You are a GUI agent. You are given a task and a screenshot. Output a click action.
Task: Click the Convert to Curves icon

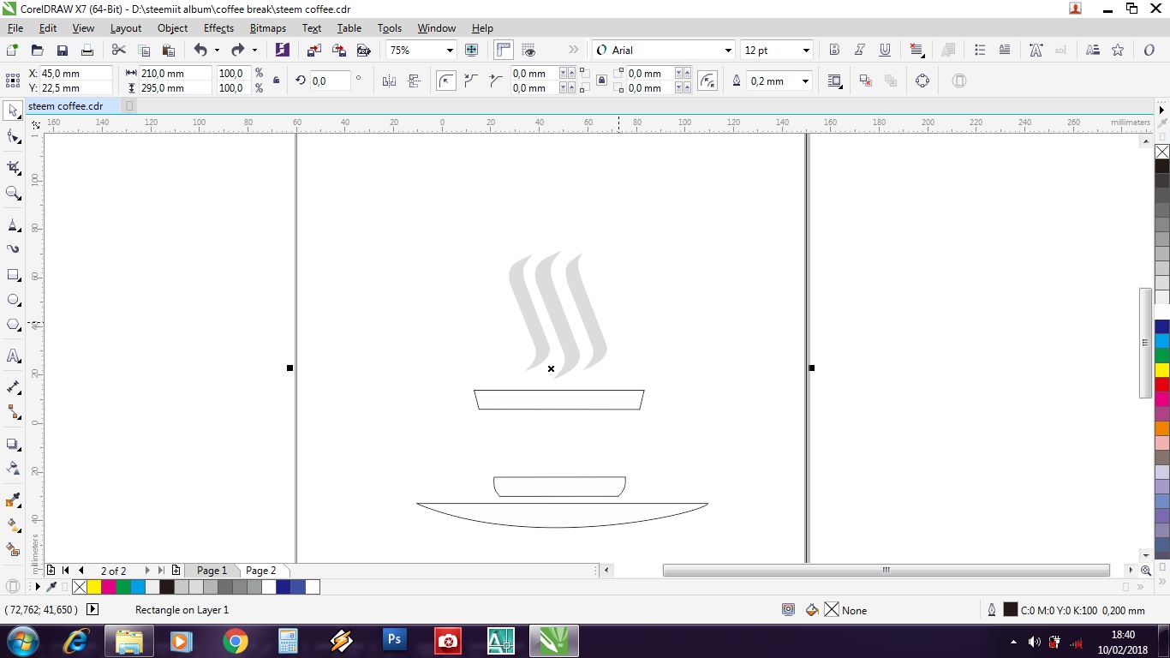(x=922, y=81)
